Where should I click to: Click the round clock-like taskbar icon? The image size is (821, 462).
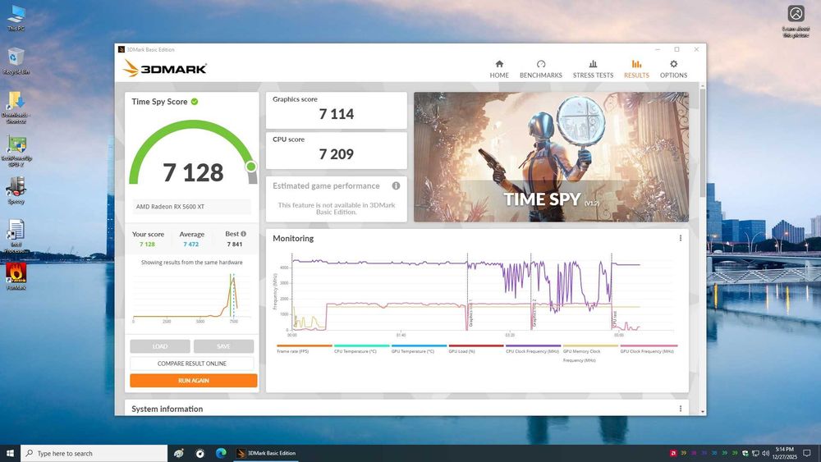tap(200, 453)
